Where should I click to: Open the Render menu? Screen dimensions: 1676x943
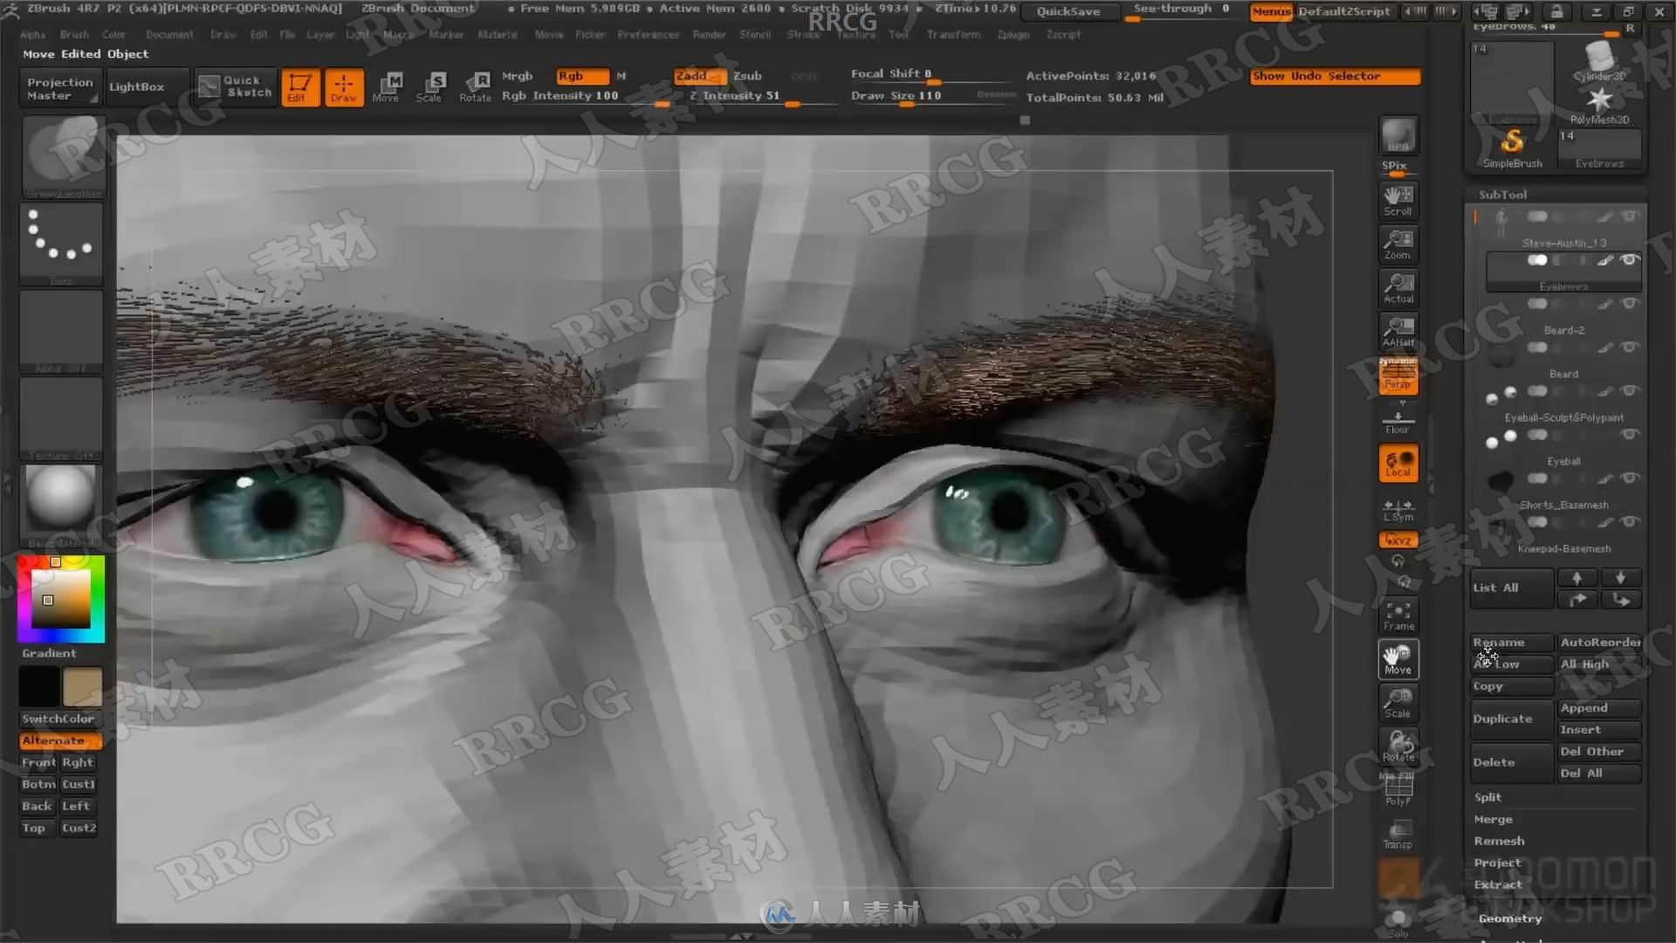point(709,35)
